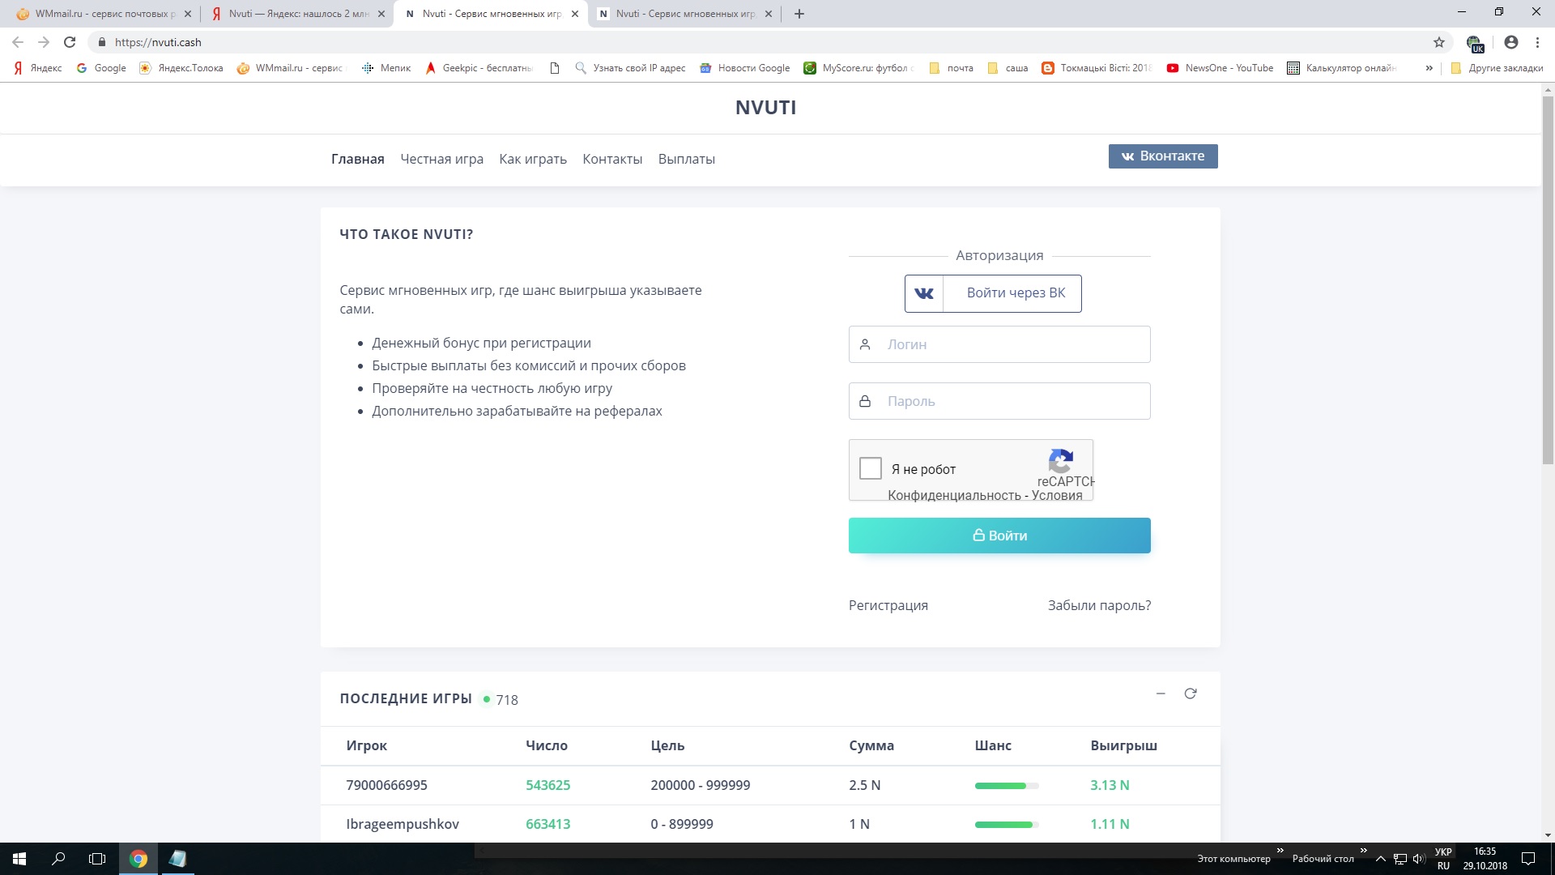
Task: Collapse the Последние игры panel
Action: [1161, 694]
